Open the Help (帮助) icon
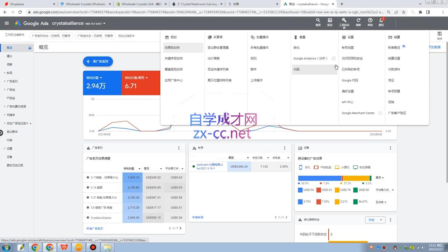 370,22
